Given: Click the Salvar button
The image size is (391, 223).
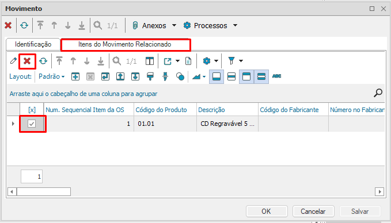Looking at the screenshot, I should coord(360,212).
